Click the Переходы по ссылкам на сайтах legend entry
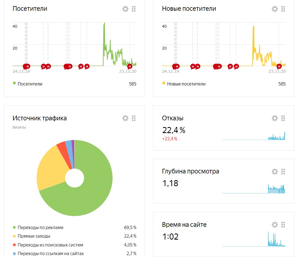The height and width of the screenshot is (257, 296). (x=51, y=254)
